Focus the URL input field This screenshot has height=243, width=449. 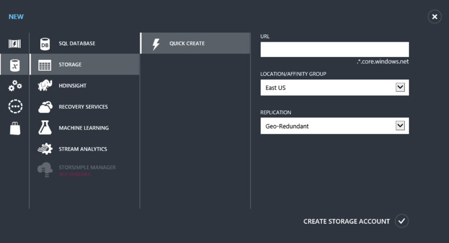click(334, 49)
